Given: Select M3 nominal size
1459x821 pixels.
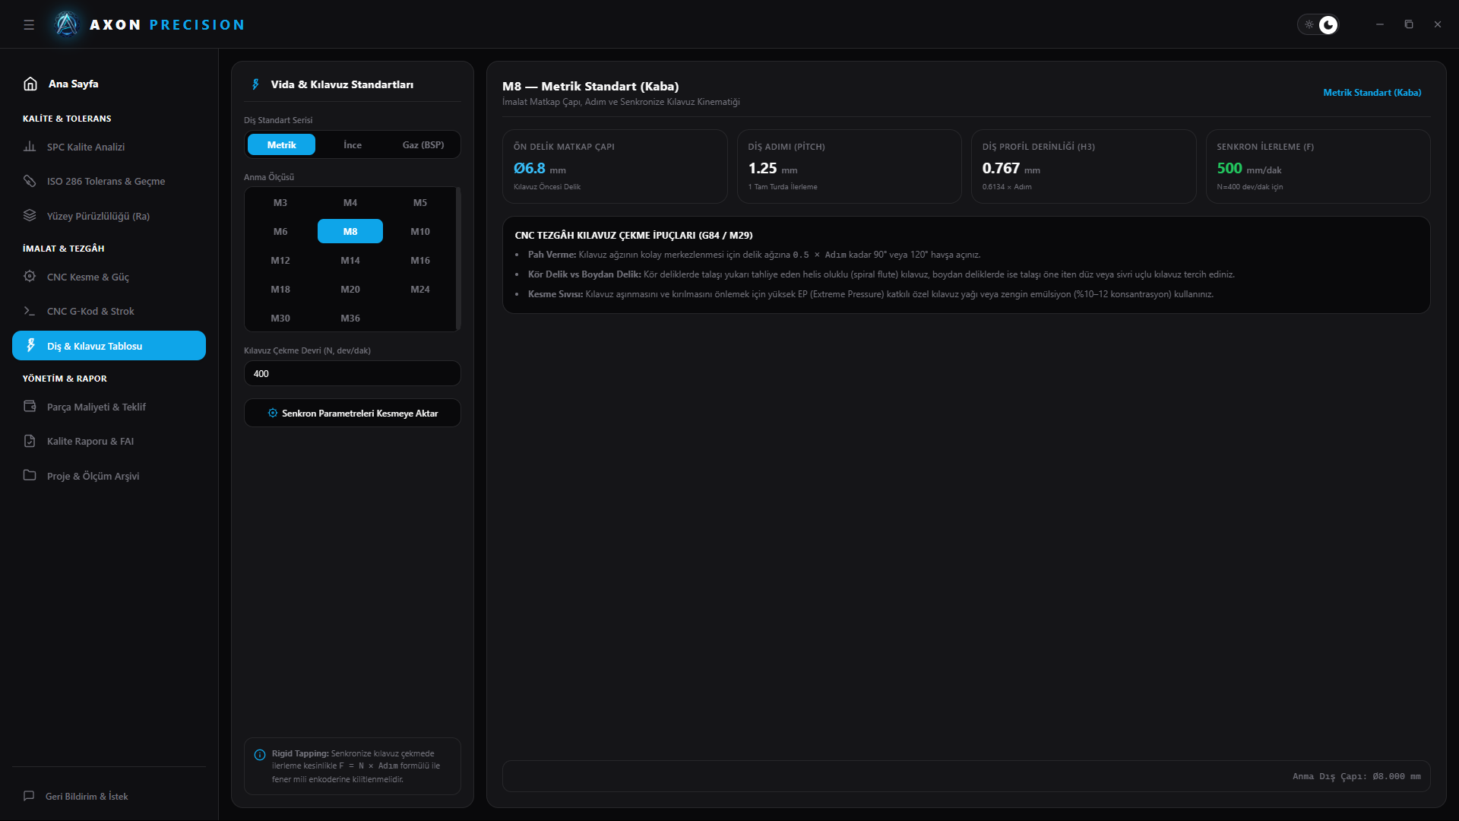Looking at the screenshot, I should [x=280, y=202].
